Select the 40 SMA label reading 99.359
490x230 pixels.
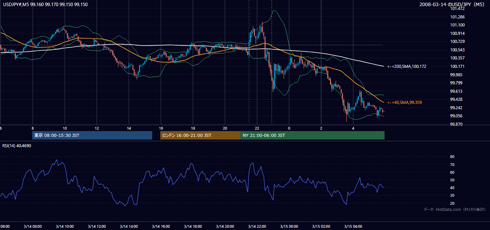click(405, 102)
